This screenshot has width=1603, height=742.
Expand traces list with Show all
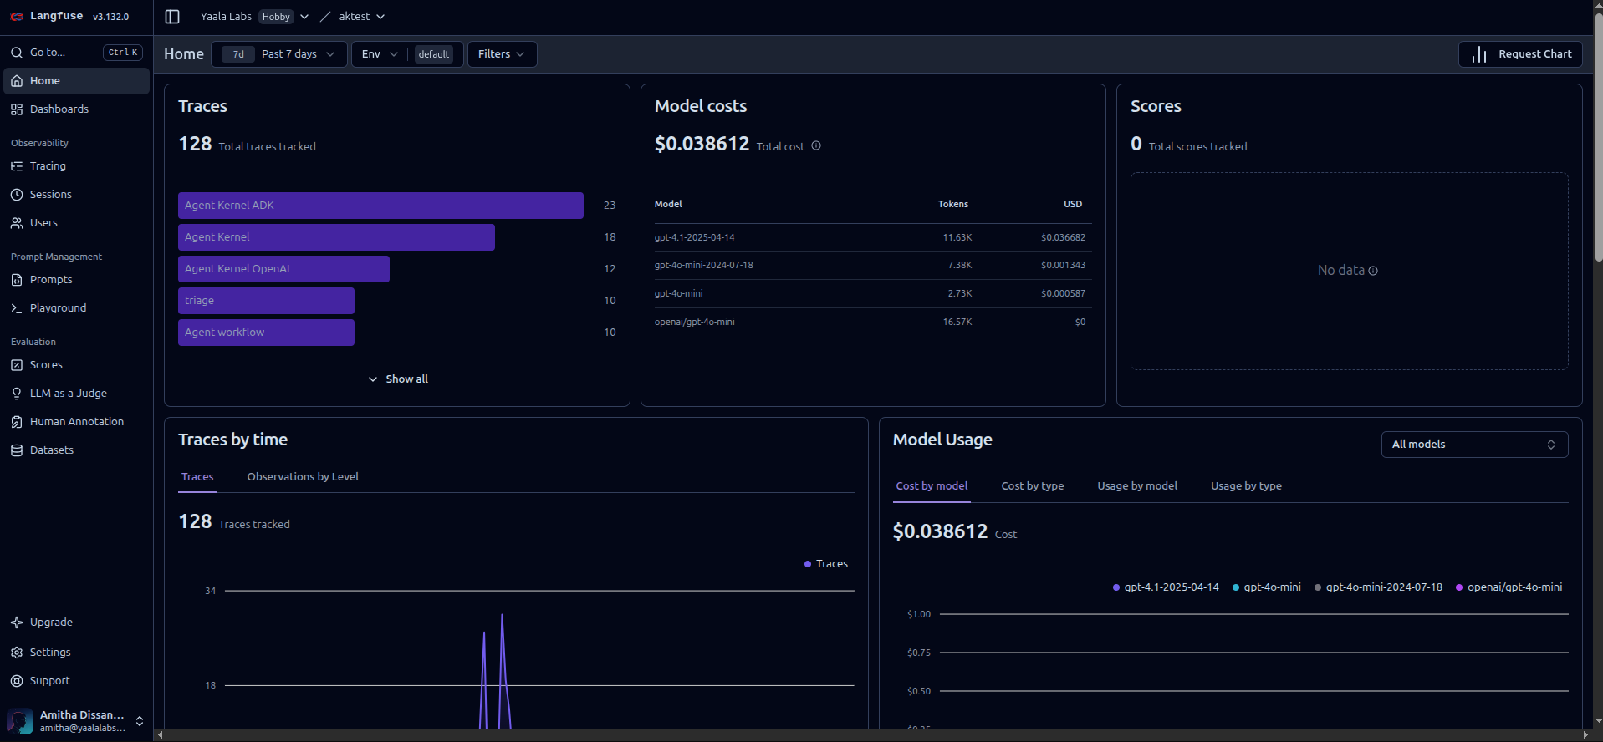(398, 379)
